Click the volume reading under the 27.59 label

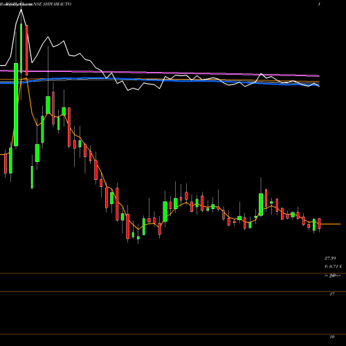pyautogui.click(x=333, y=266)
